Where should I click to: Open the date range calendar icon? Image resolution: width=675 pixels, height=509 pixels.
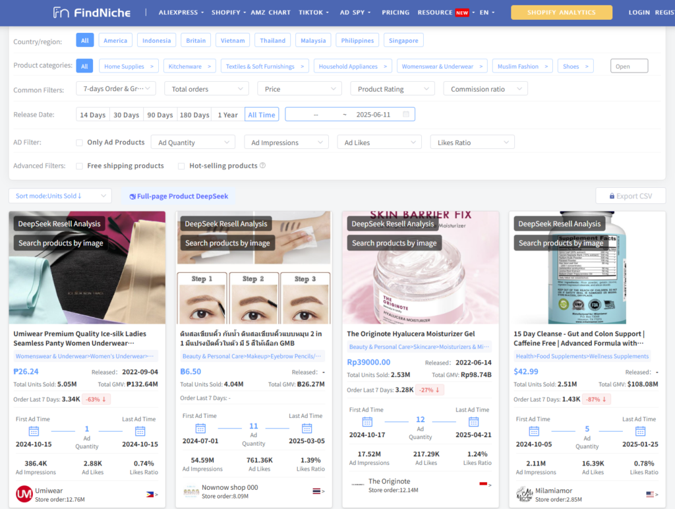pos(405,115)
